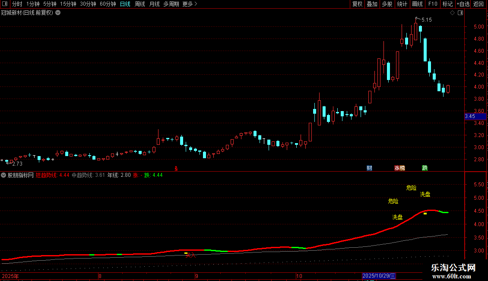Collapse the 股朋指标网 indicator chevron
Viewport: 488px width, 281px height.
(3, 175)
